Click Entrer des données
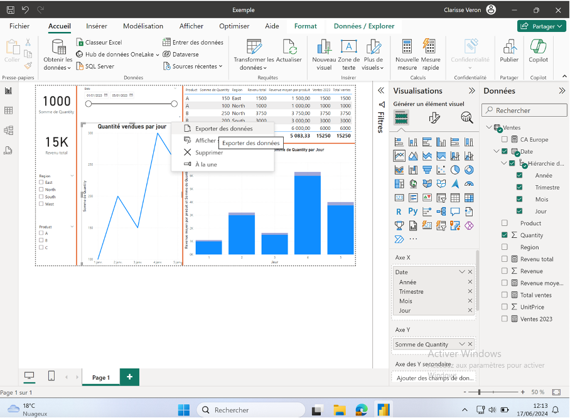 [193, 42]
